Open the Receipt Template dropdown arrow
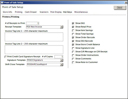 61,27
